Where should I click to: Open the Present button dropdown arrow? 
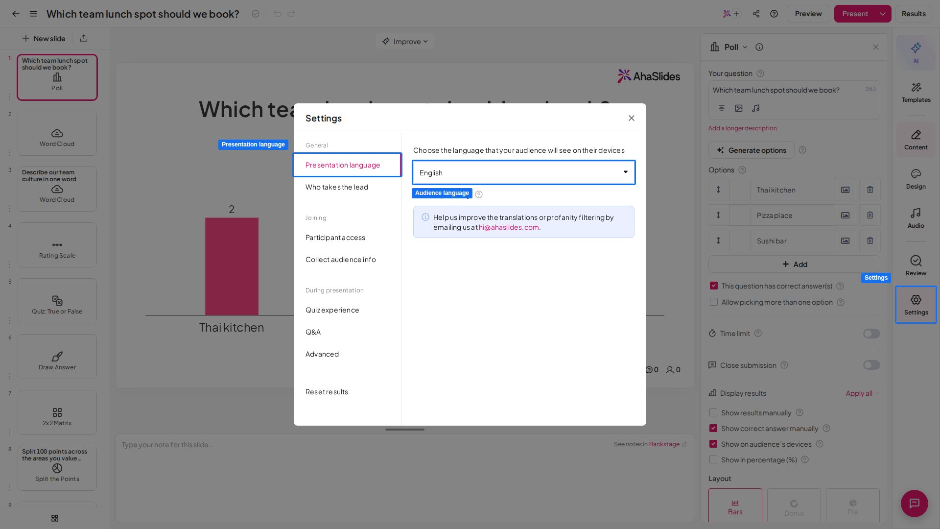pyautogui.click(x=882, y=14)
